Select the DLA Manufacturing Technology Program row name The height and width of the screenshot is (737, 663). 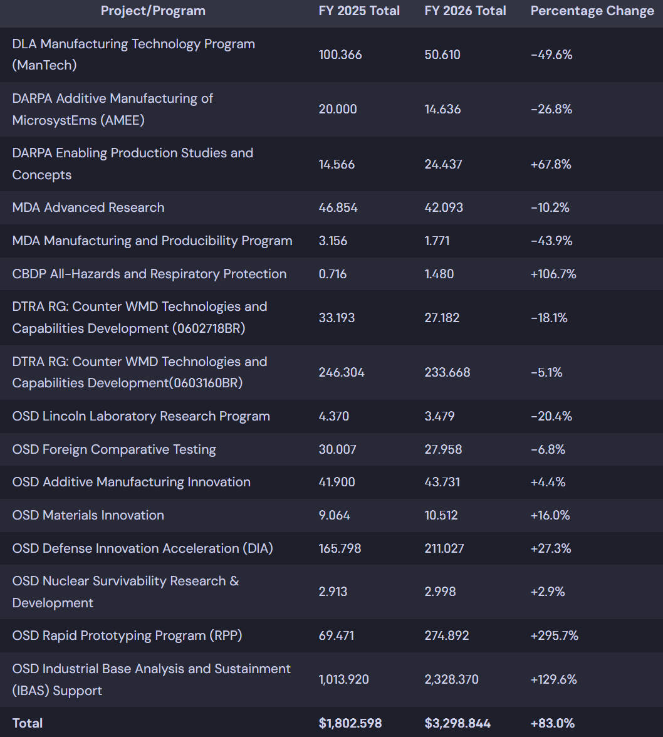(x=133, y=55)
